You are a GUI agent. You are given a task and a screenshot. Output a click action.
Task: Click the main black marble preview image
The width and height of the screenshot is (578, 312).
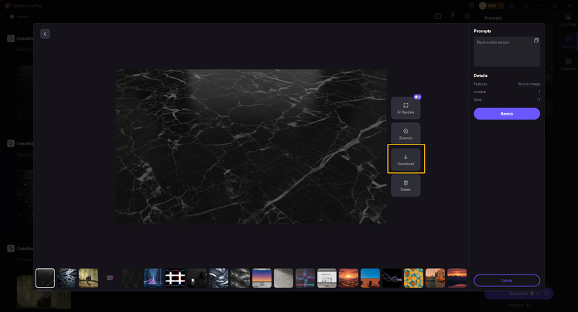pos(251,146)
